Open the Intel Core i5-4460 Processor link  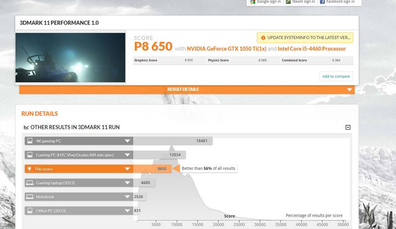click(312, 49)
